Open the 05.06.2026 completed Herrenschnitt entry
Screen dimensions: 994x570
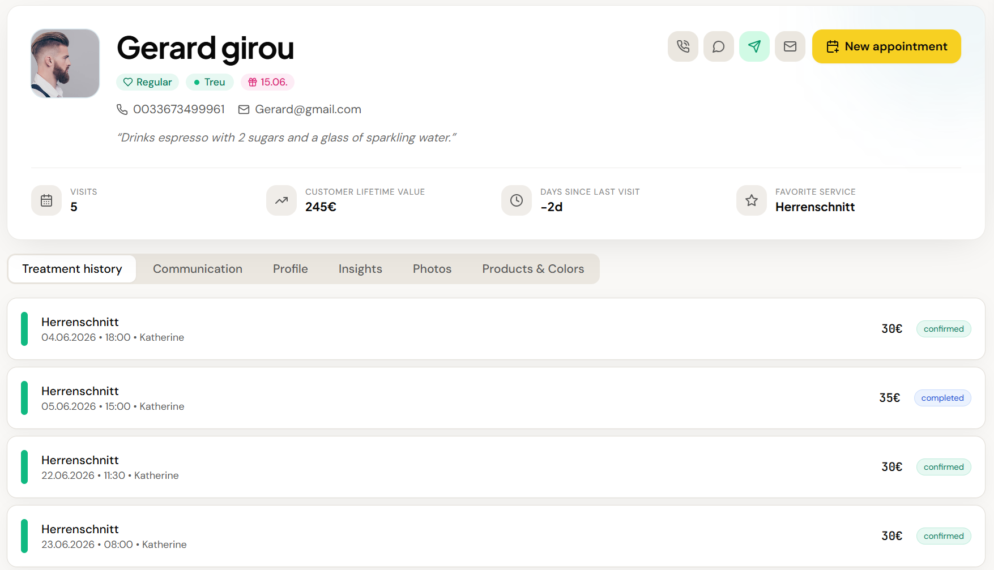tap(496, 398)
